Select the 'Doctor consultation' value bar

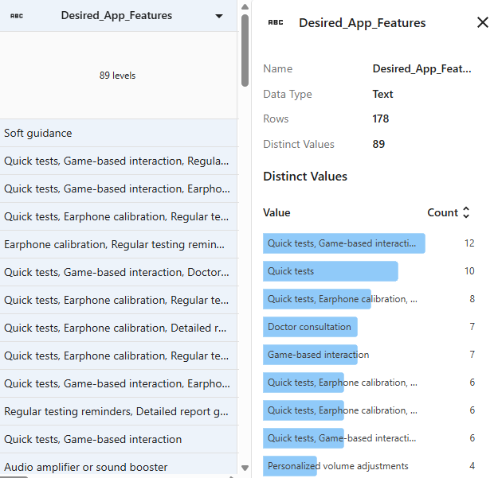pyautogui.click(x=310, y=327)
